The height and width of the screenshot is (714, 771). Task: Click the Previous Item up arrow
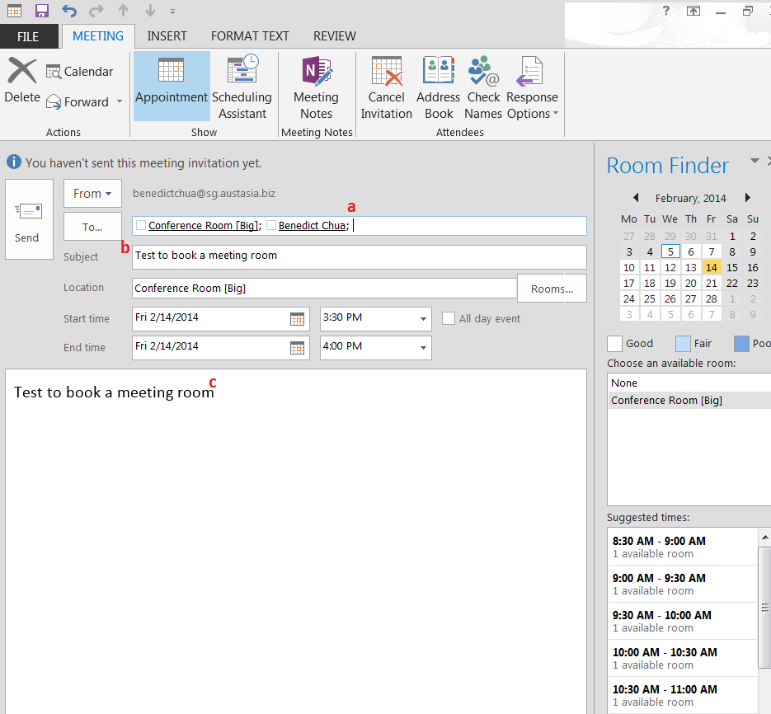tap(124, 11)
